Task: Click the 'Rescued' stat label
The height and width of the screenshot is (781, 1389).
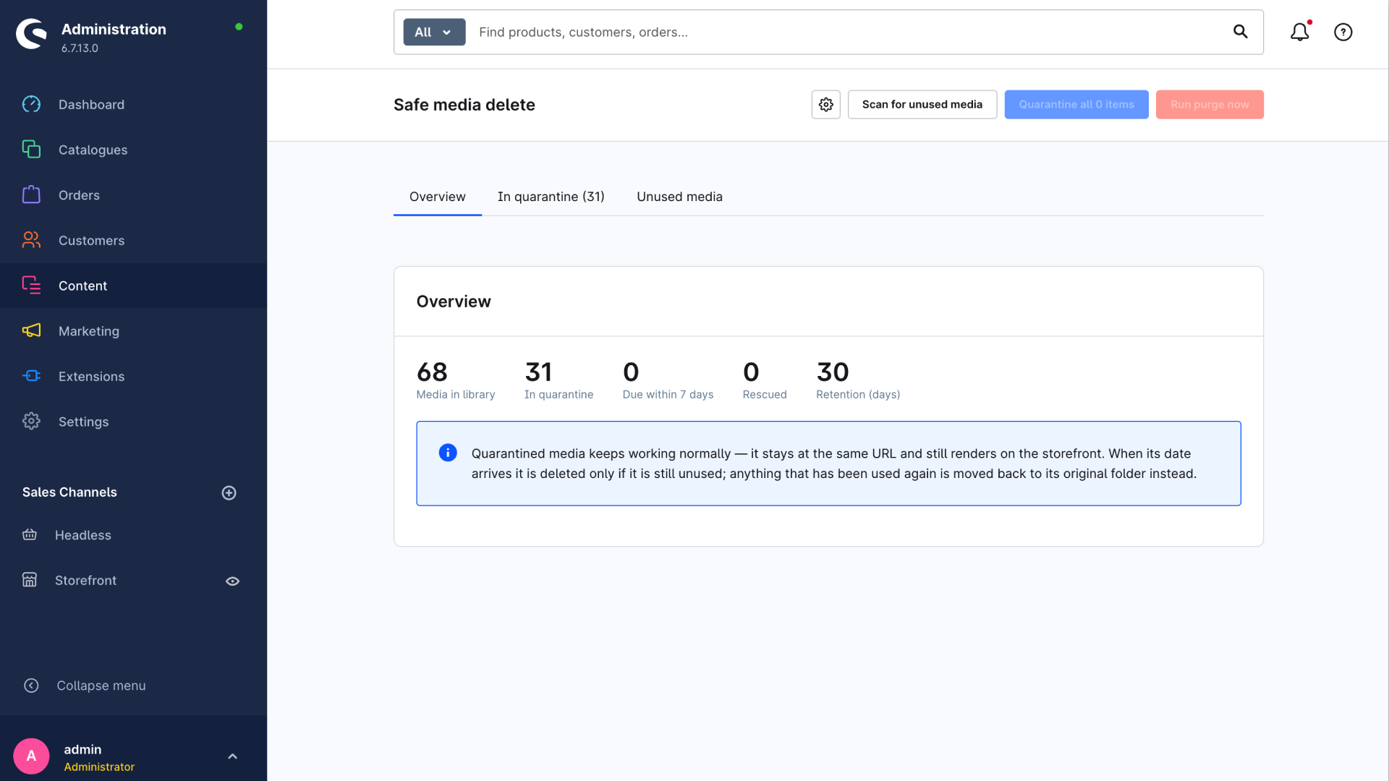Action: click(x=764, y=394)
